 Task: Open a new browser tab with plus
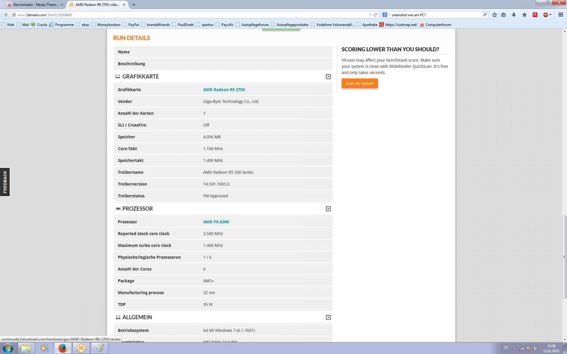tap(134, 5)
